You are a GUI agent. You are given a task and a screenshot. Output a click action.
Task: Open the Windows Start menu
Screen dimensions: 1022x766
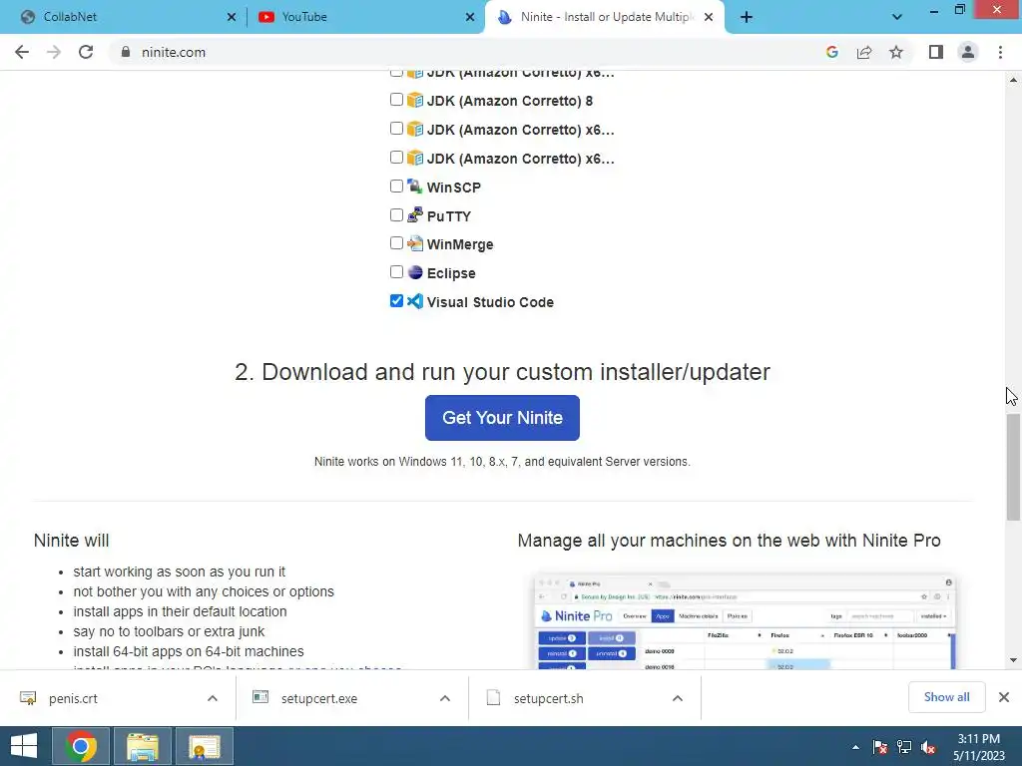point(24,746)
